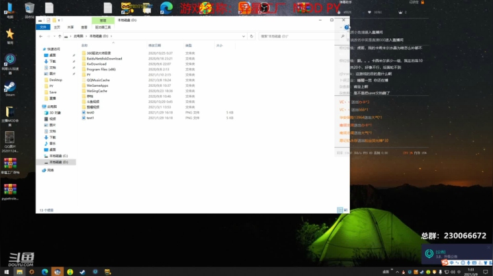The height and width of the screenshot is (276, 493).
Task: Show hidden tray icons chevron
Action: tap(397, 272)
